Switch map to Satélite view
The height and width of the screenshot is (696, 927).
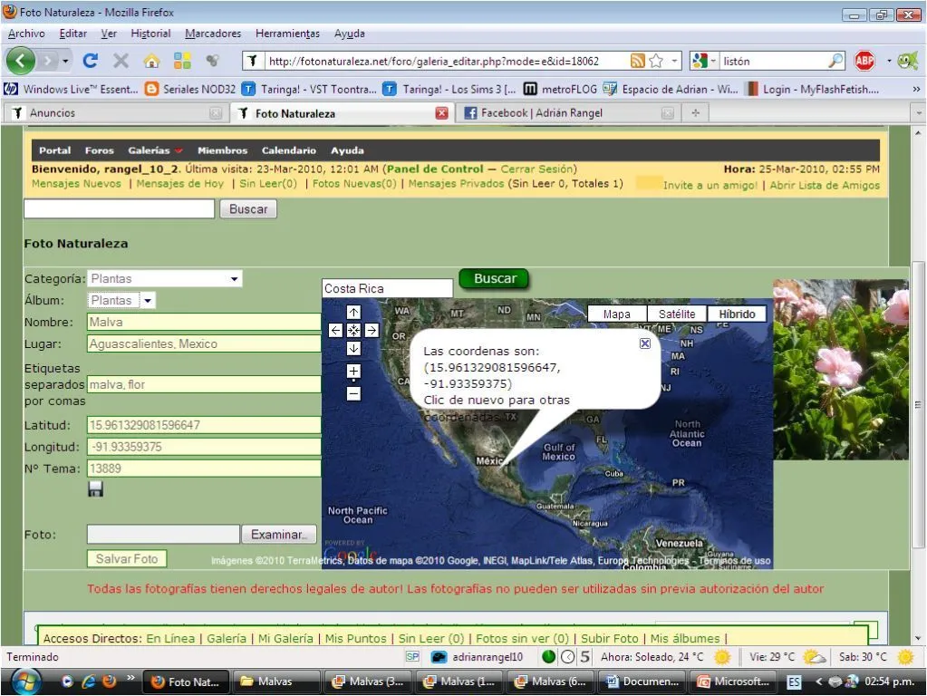677,314
